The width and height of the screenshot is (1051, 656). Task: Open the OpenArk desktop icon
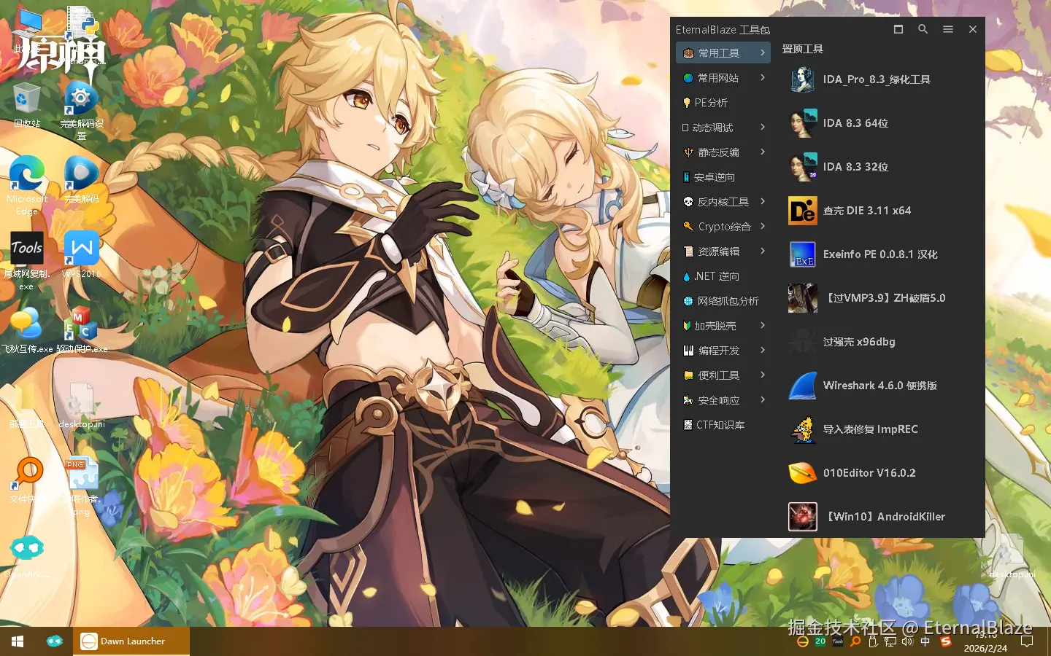(x=27, y=557)
